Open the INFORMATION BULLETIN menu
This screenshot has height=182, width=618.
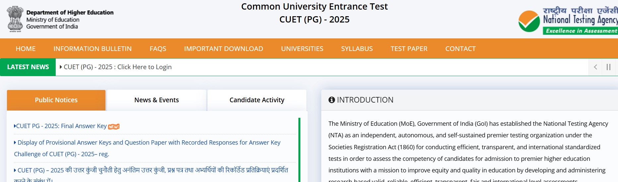point(93,49)
